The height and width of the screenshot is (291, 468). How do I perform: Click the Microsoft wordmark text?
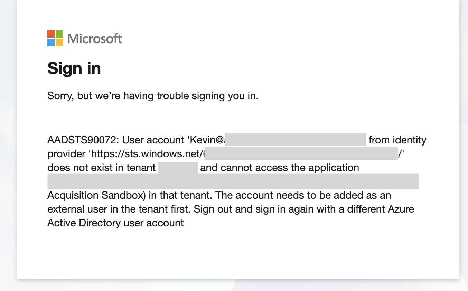(x=95, y=38)
